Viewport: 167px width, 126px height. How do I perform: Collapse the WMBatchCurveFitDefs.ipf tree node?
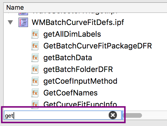[10, 22]
